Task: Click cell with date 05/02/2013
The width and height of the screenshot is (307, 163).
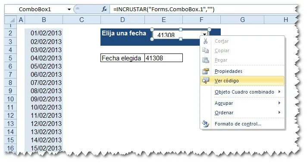Action: [x=44, y=66]
